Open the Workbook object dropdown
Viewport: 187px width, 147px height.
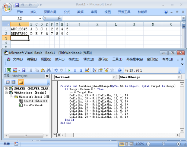tap(114, 77)
